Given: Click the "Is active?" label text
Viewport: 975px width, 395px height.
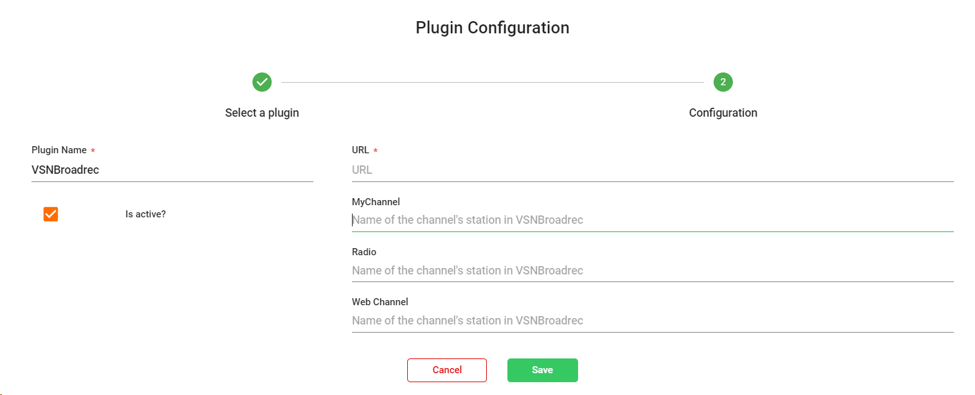Looking at the screenshot, I should (x=146, y=214).
